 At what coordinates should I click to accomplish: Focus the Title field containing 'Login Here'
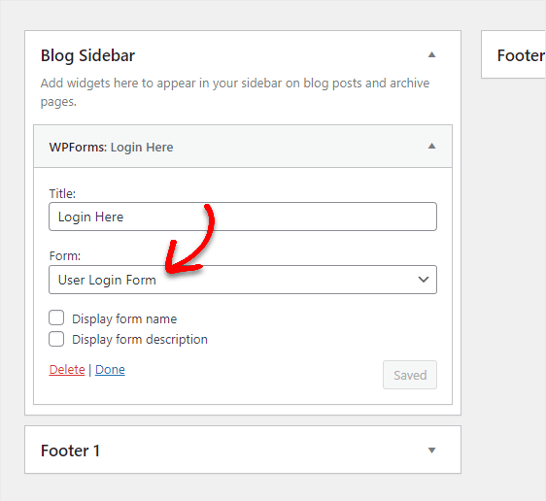(x=243, y=217)
